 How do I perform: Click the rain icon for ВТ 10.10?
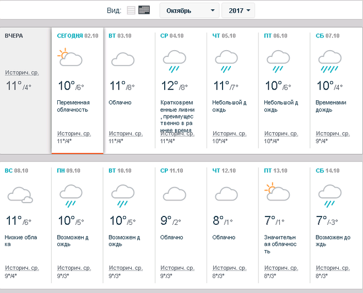coord(122,196)
